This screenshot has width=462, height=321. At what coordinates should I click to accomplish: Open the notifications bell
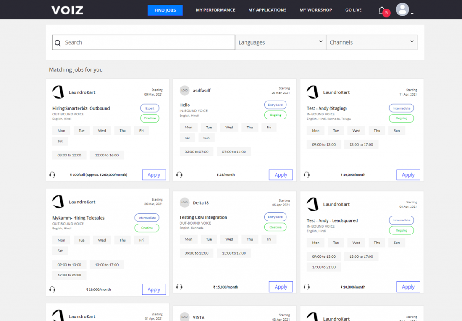point(382,11)
